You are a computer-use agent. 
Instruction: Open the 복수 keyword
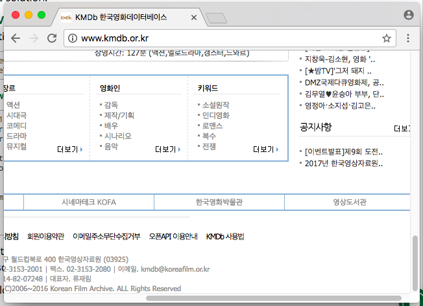point(209,136)
